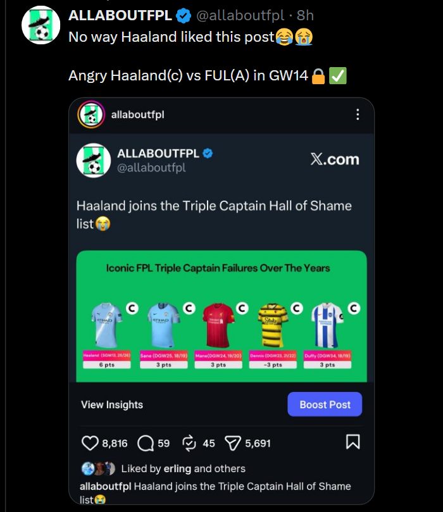Like the Instagram post via heart icon
This screenshot has width=443, height=512.
click(90, 443)
